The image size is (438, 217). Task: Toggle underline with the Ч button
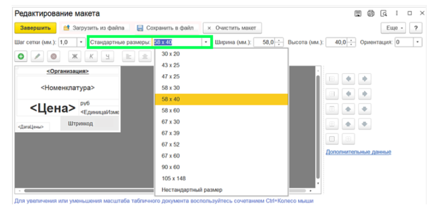click(x=108, y=57)
